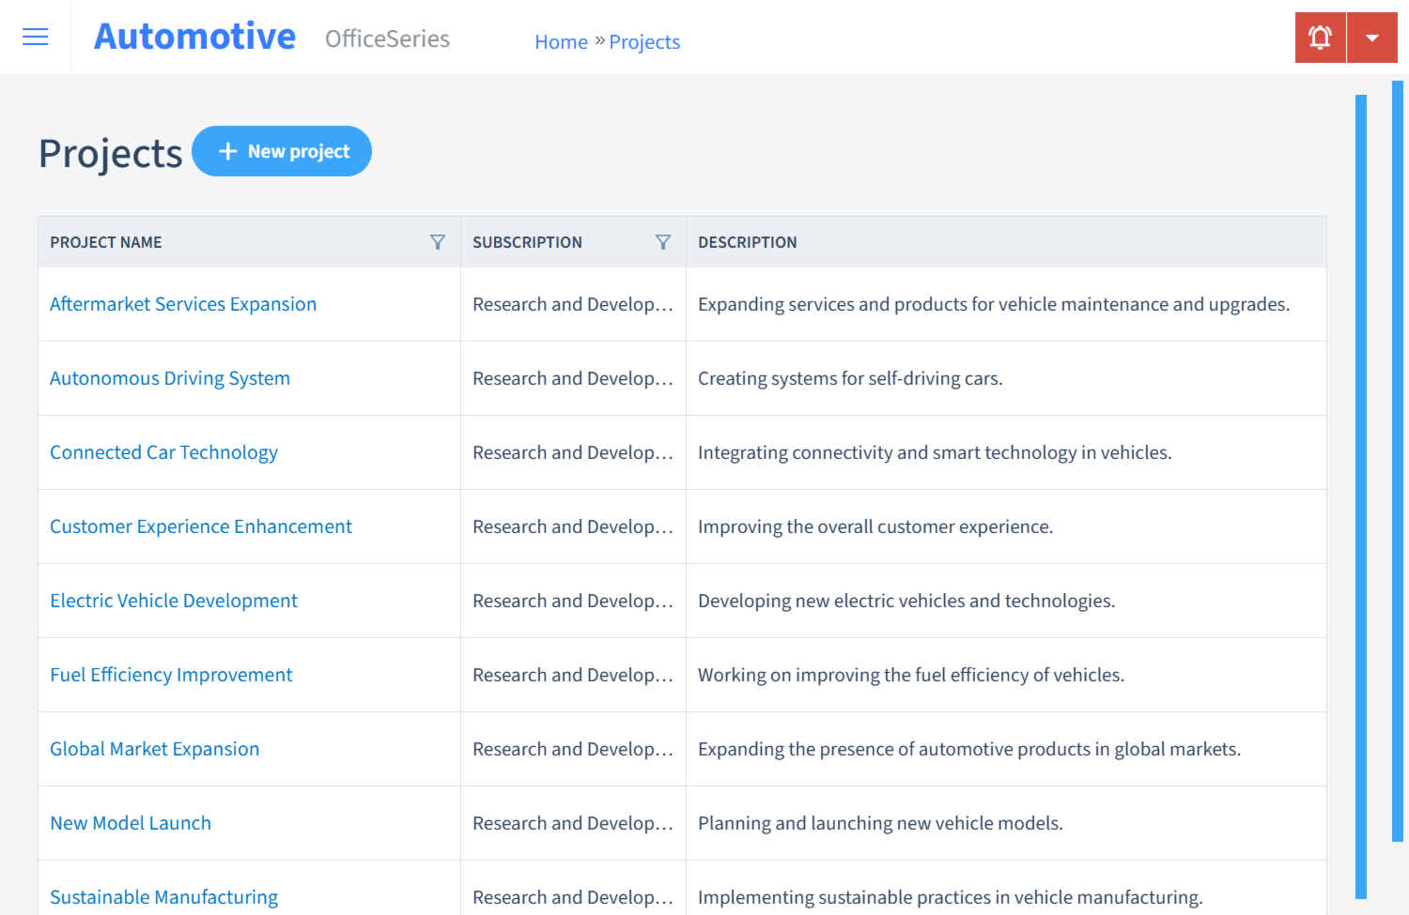Create a New project
The height and width of the screenshot is (915, 1409).
pos(282,150)
